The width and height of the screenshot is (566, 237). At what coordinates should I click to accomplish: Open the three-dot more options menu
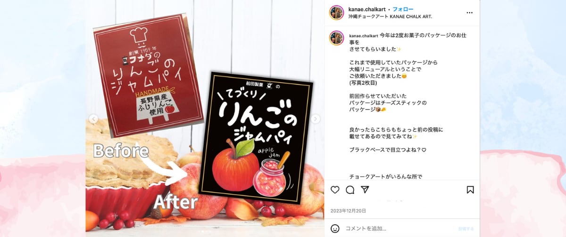tap(469, 13)
